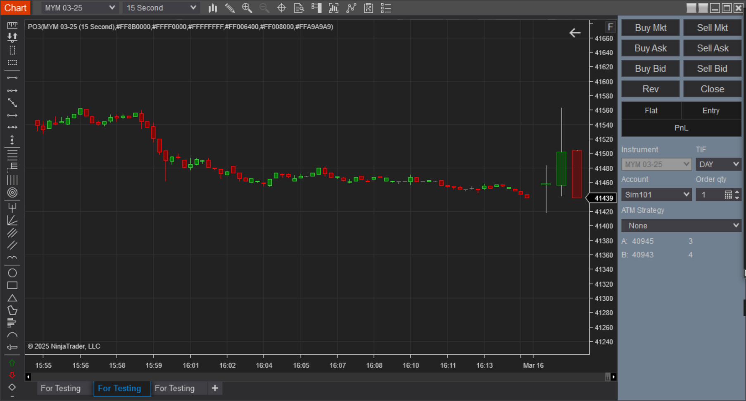Click the Buy Mkt button
The height and width of the screenshot is (401, 746).
pos(651,28)
